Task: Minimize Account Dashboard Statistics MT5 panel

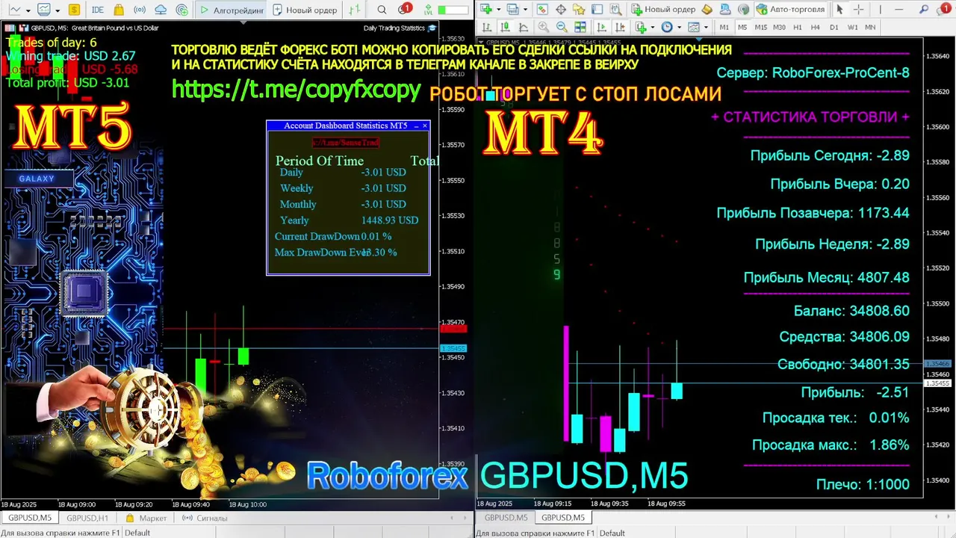Action: (x=416, y=126)
